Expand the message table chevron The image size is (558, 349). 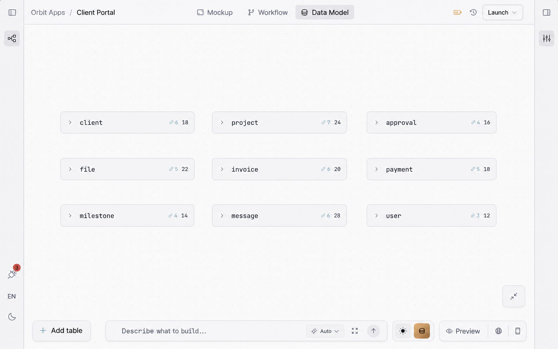[222, 216]
